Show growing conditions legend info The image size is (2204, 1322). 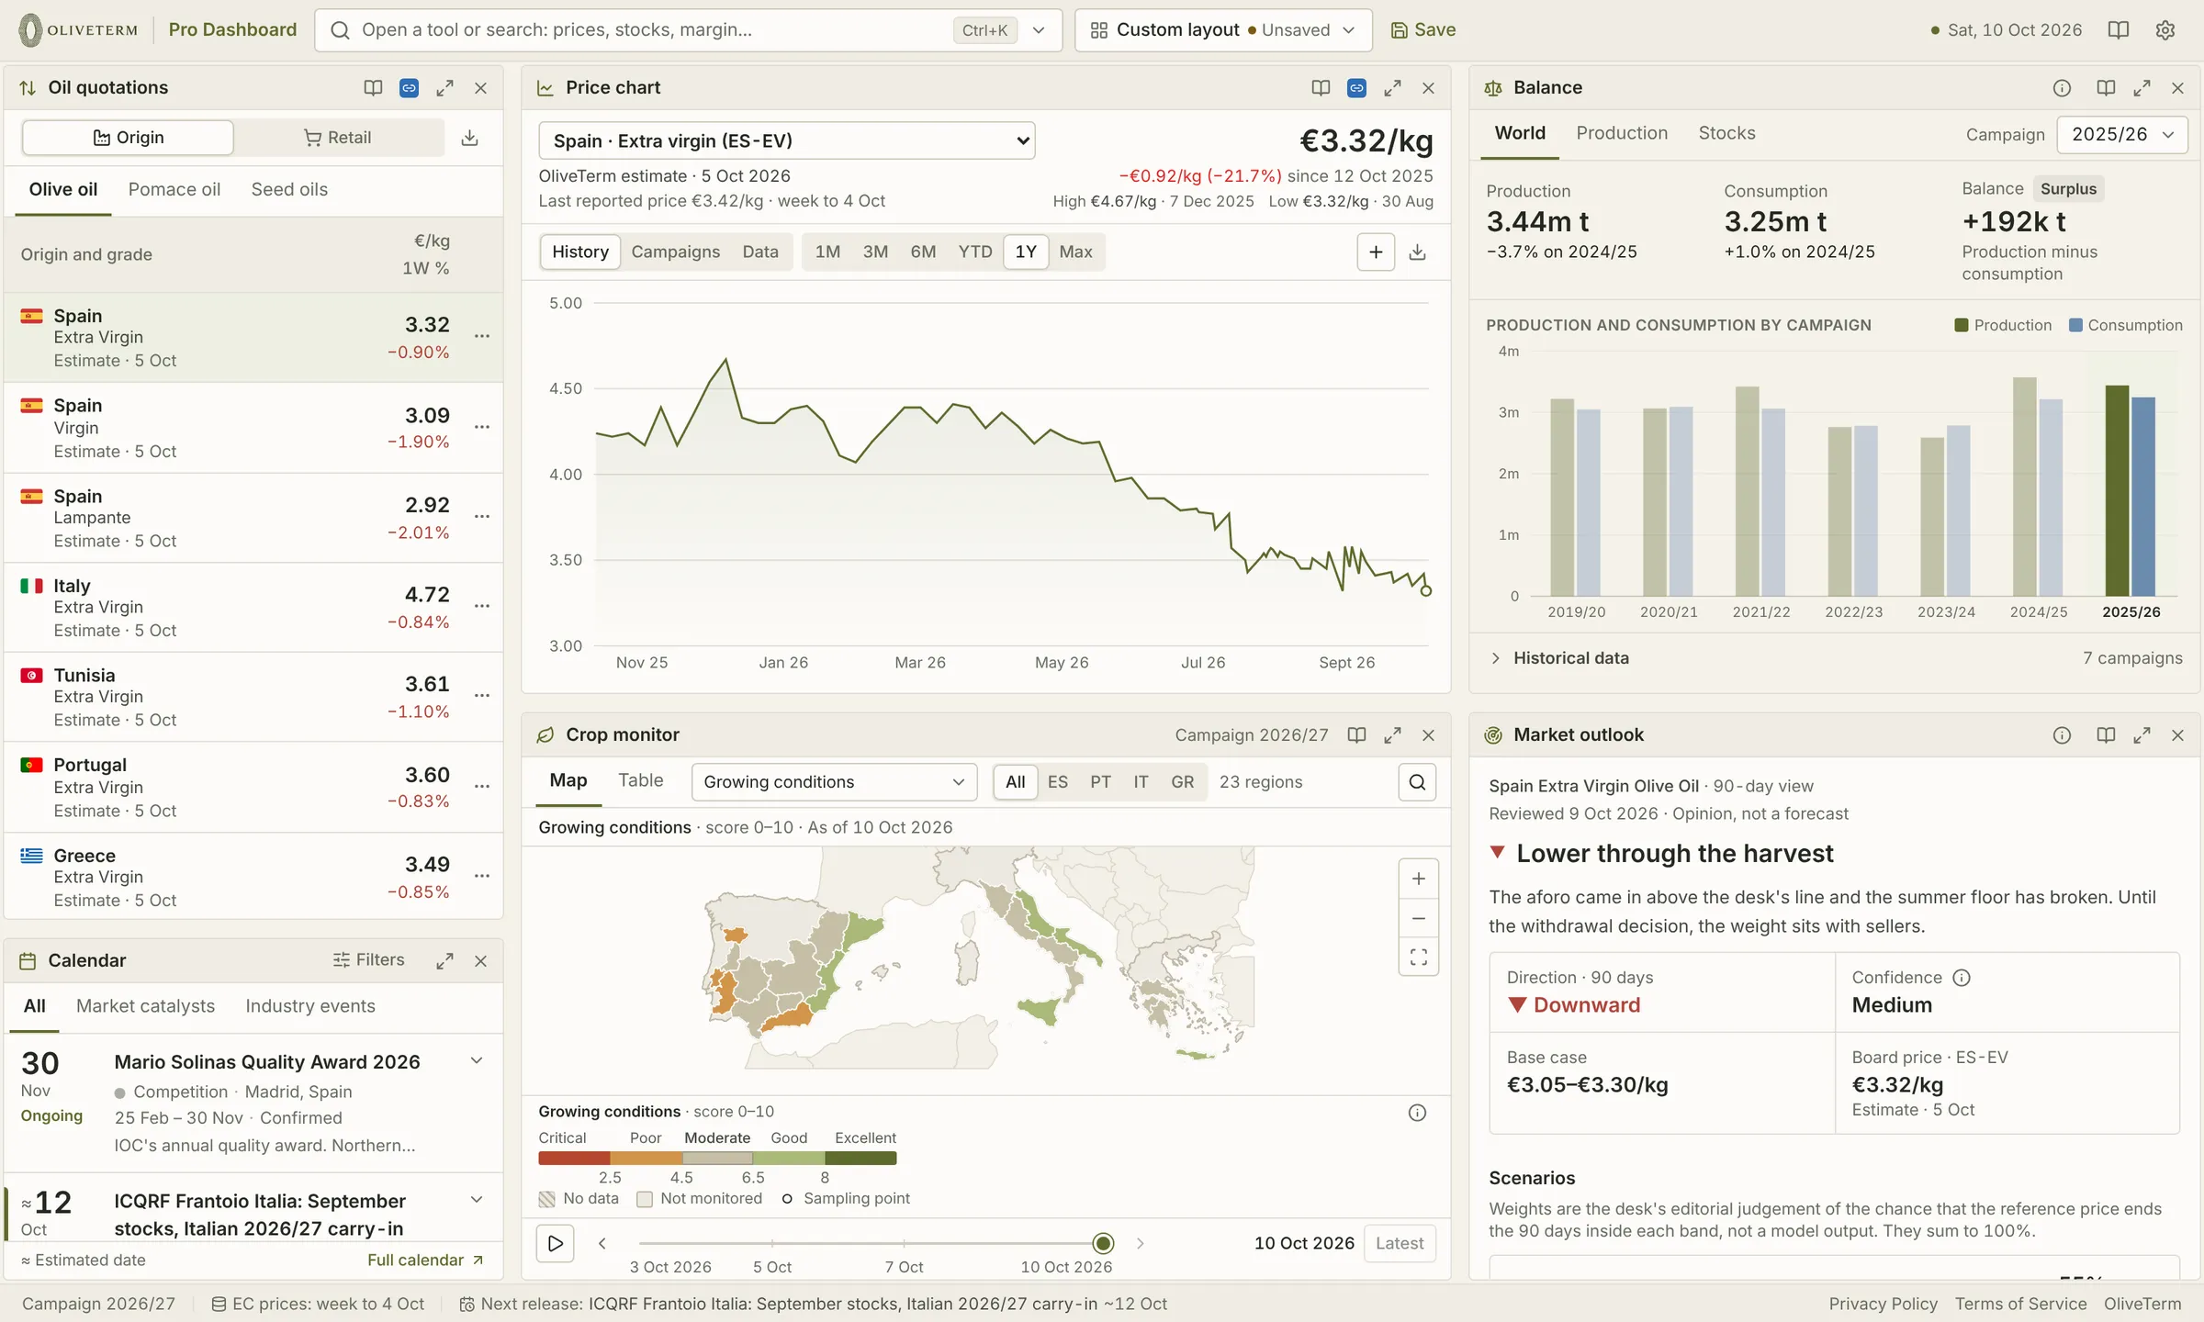(x=1417, y=1113)
